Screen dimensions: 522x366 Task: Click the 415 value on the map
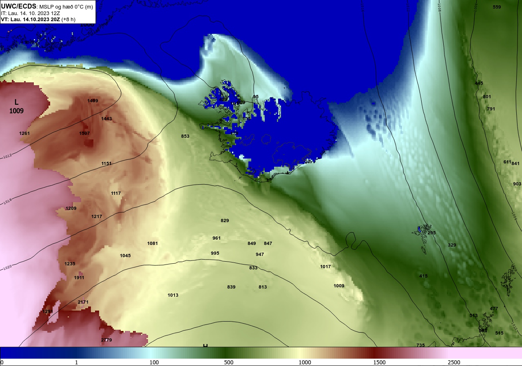click(423, 276)
